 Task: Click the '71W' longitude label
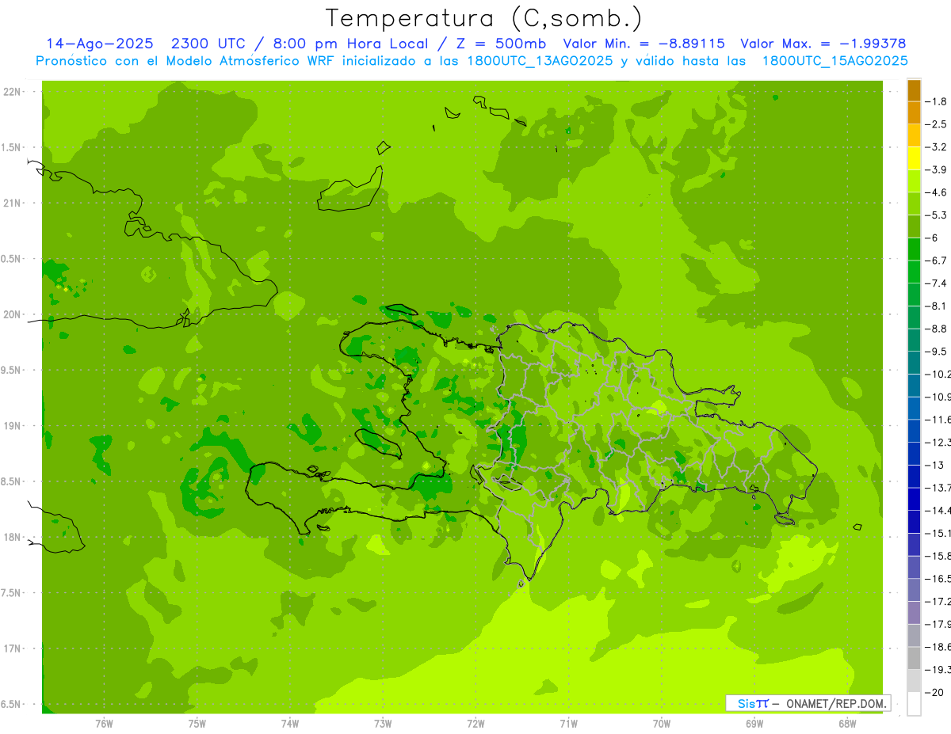(568, 723)
